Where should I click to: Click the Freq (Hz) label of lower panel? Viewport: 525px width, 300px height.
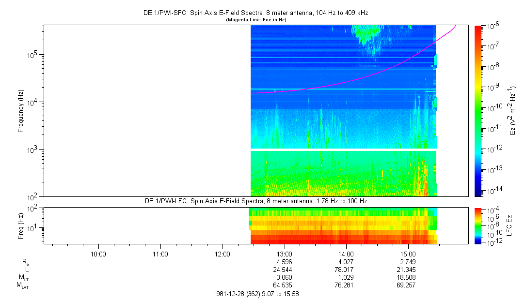click(21, 225)
